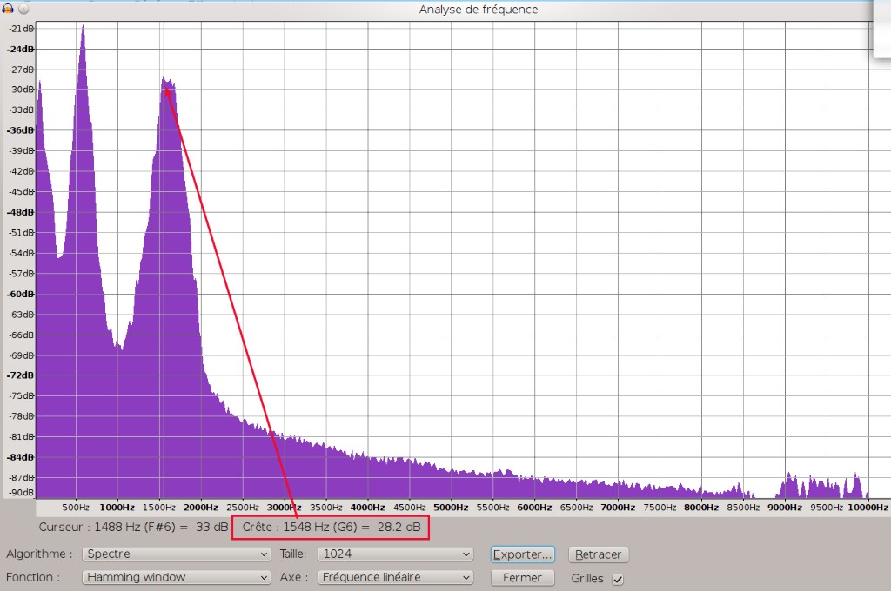Click the Audacity headphones icon in the title bar
Screen dimensions: 891x591
tap(7, 8)
